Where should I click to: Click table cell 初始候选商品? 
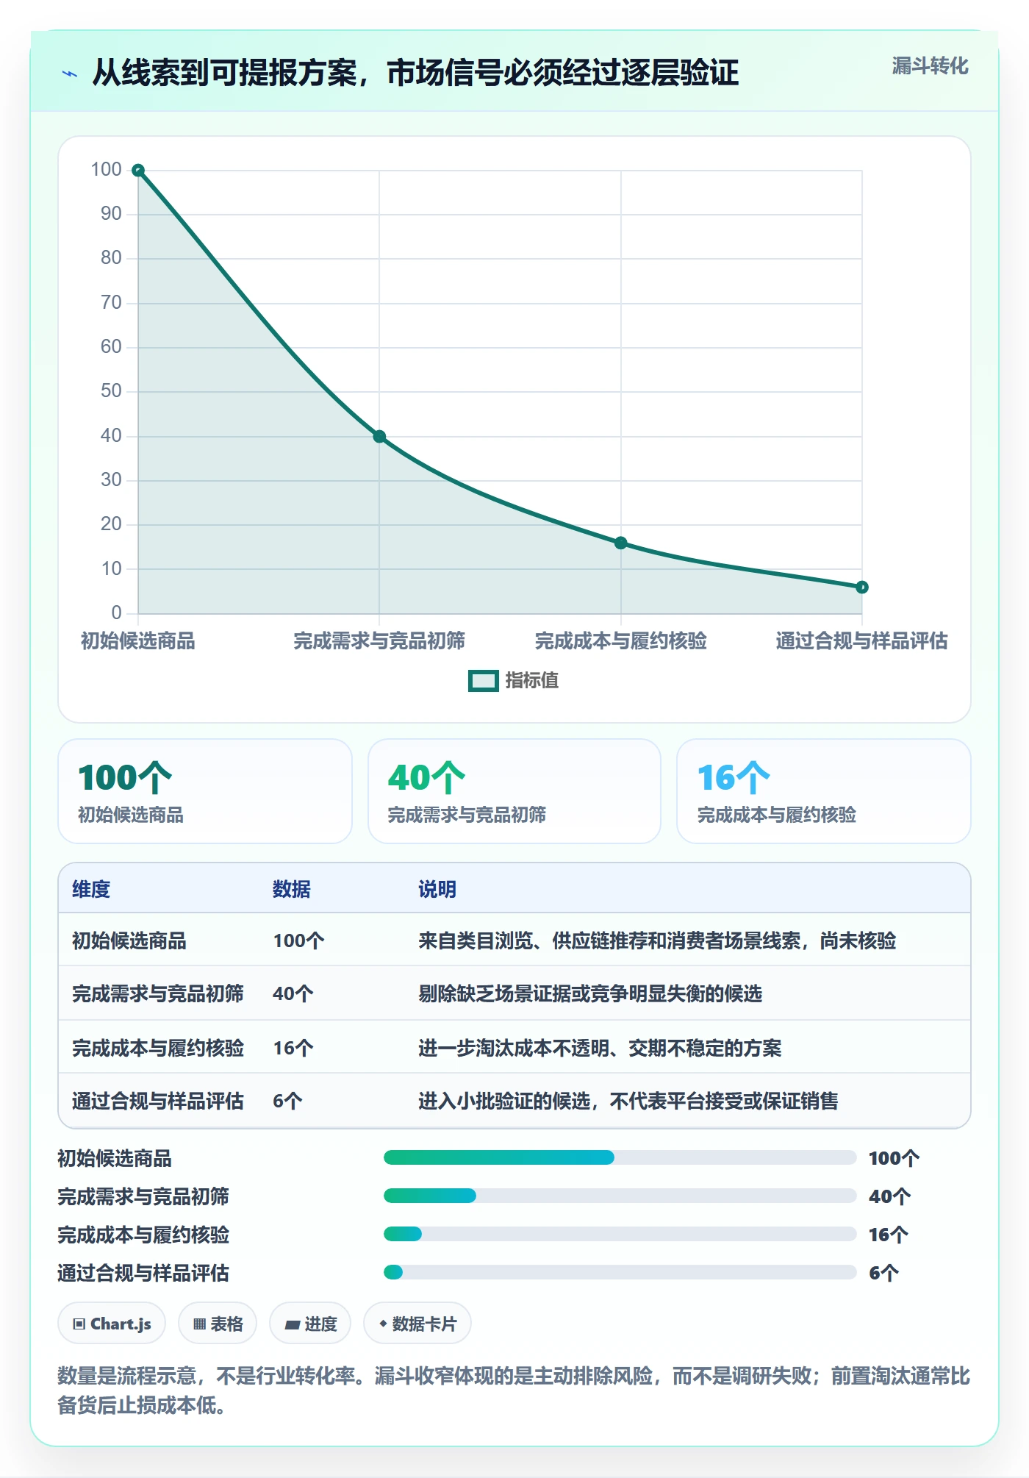click(x=129, y=941)
